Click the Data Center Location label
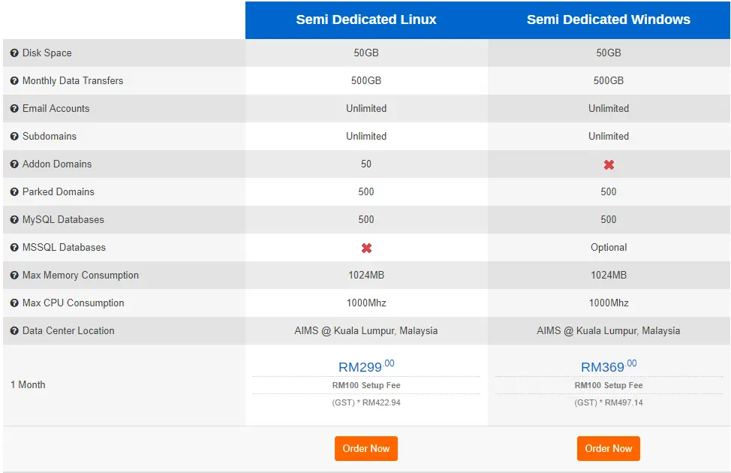Viewport: 731px width, 473px height. click(x=68, y=331)
